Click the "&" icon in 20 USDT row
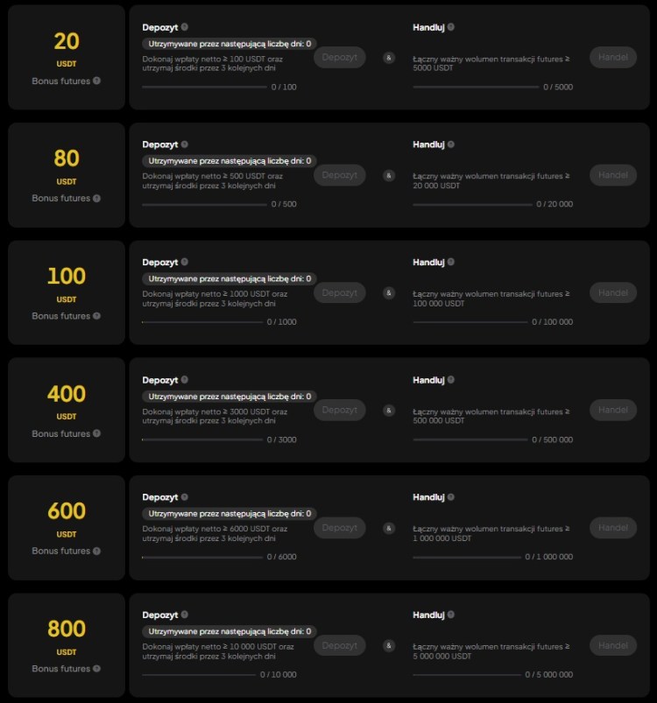 coord(388,58)
